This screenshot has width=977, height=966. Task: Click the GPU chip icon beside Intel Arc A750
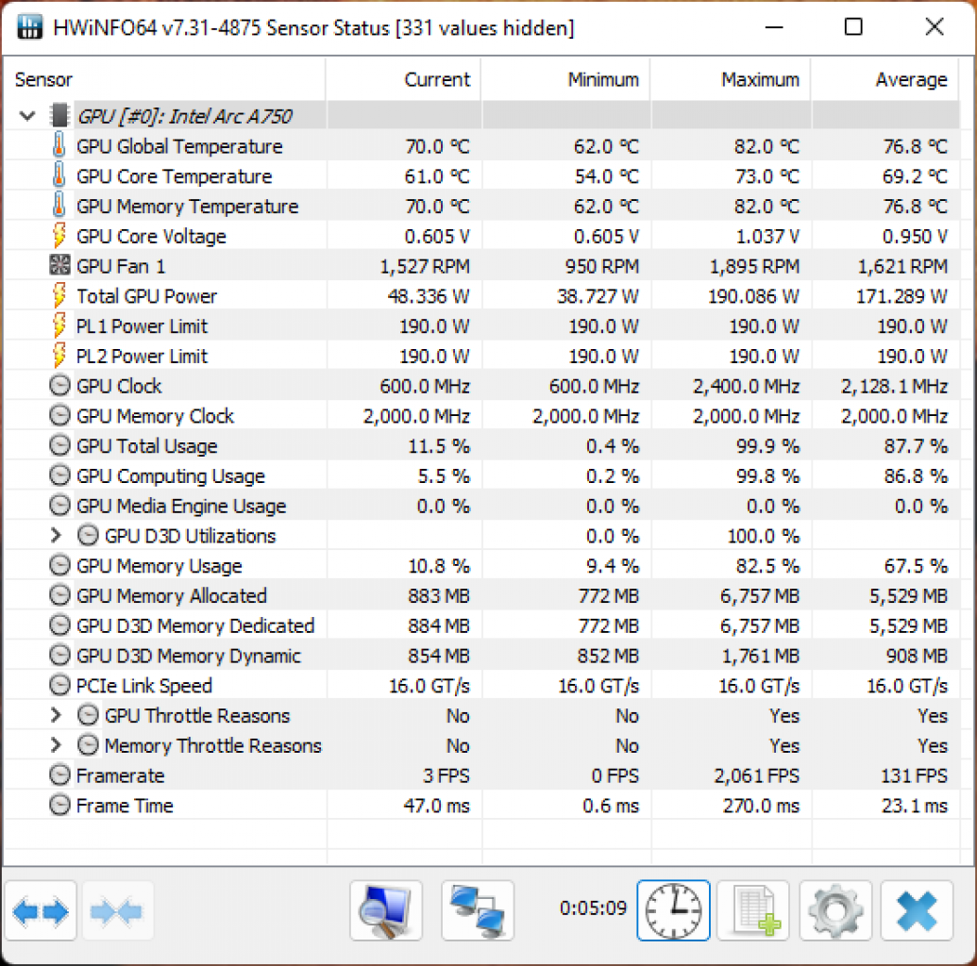pyautogui.click(x=59, y=115)
